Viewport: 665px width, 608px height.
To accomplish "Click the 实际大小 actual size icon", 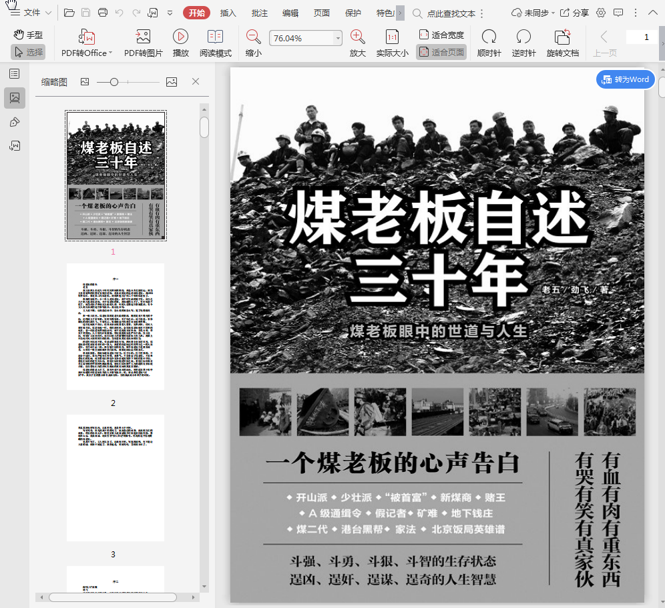I will click(x=392, y=37).
